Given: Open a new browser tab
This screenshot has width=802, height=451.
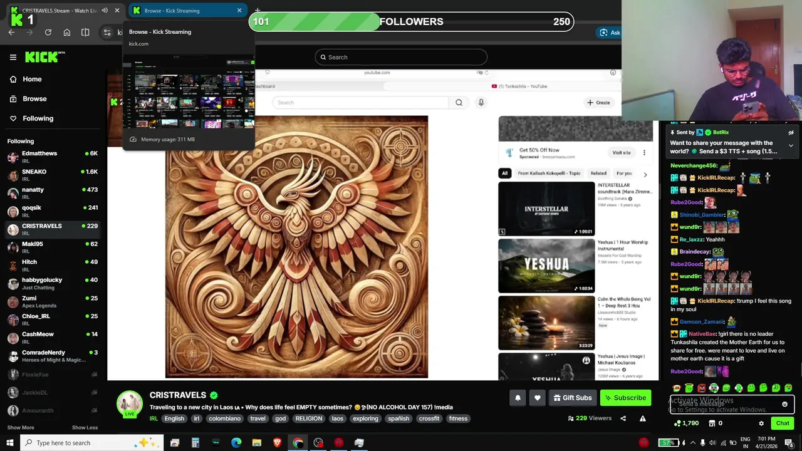Looking at the screenshot, I should click(257, 10).
